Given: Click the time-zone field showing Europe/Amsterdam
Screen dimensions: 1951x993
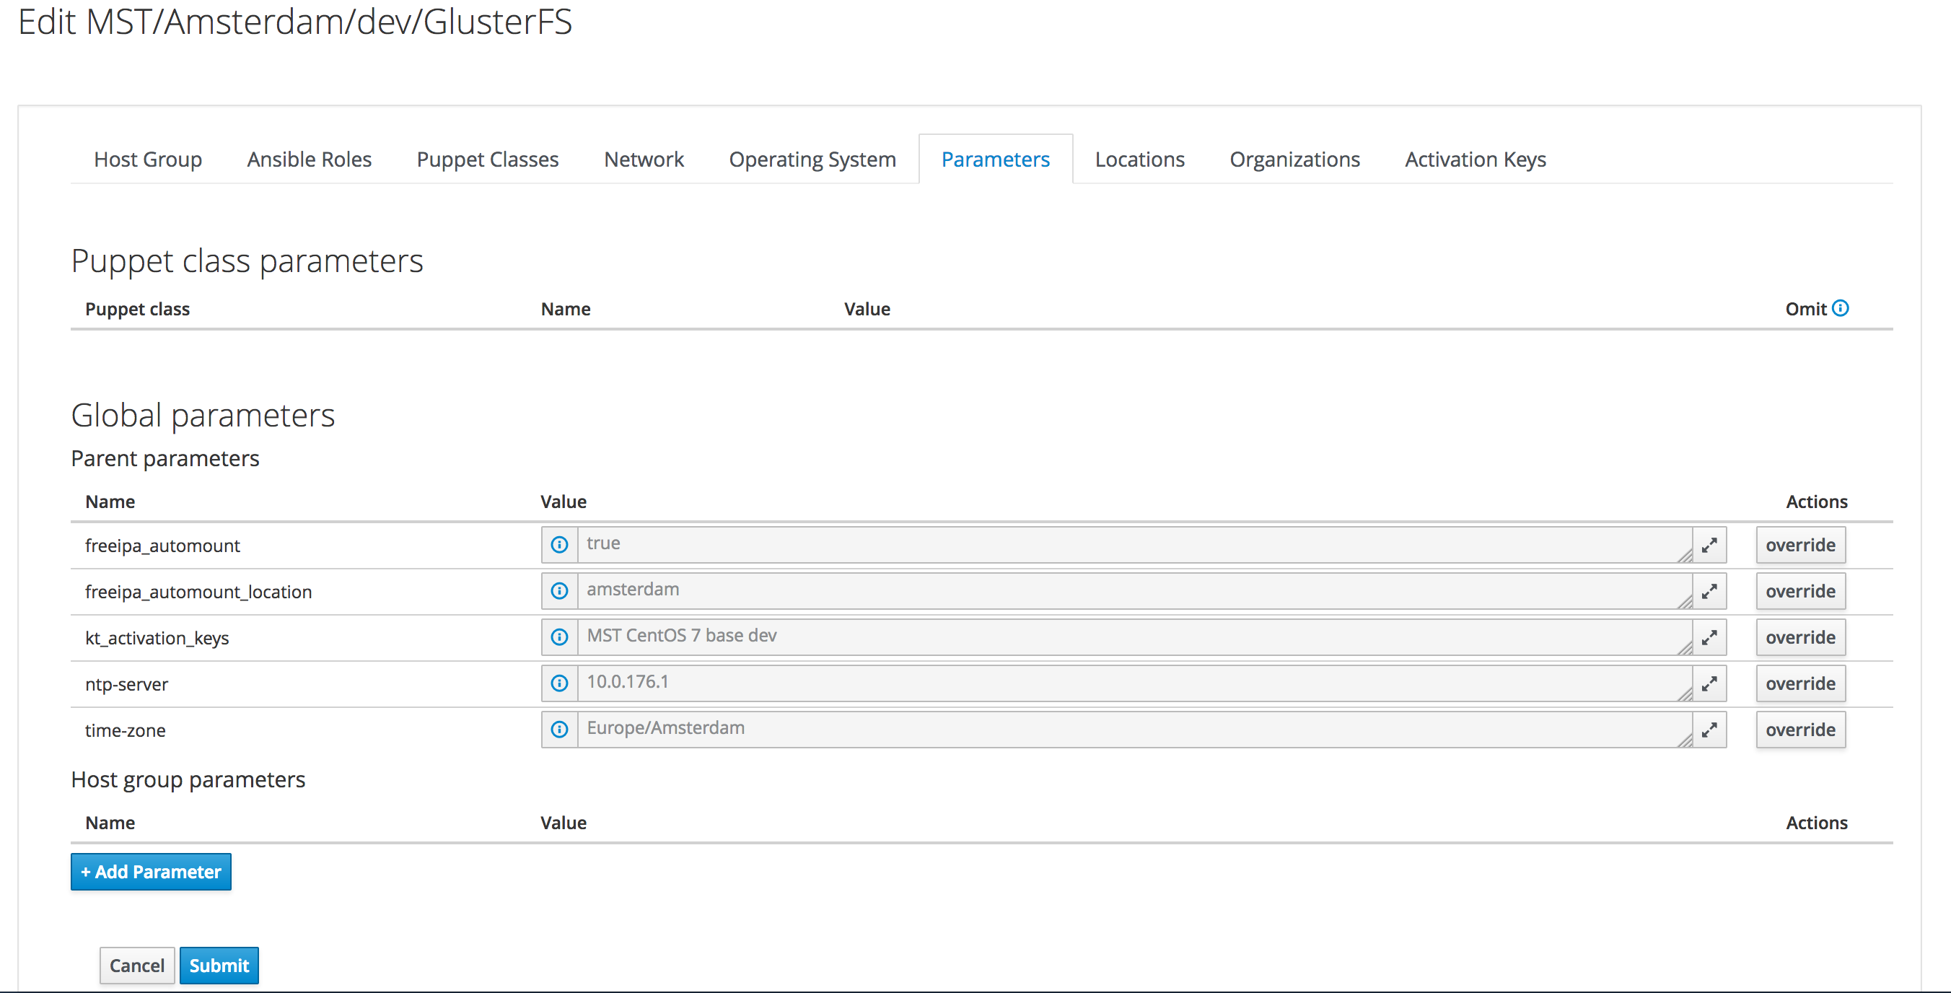Looking at the screenshot, I should pos(1134,730).
